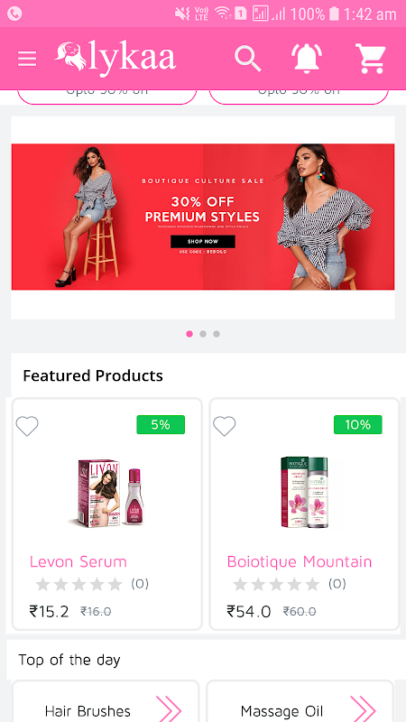406x722 pixels.
Task: Tap the Lykaa logo
Action: 115,59
